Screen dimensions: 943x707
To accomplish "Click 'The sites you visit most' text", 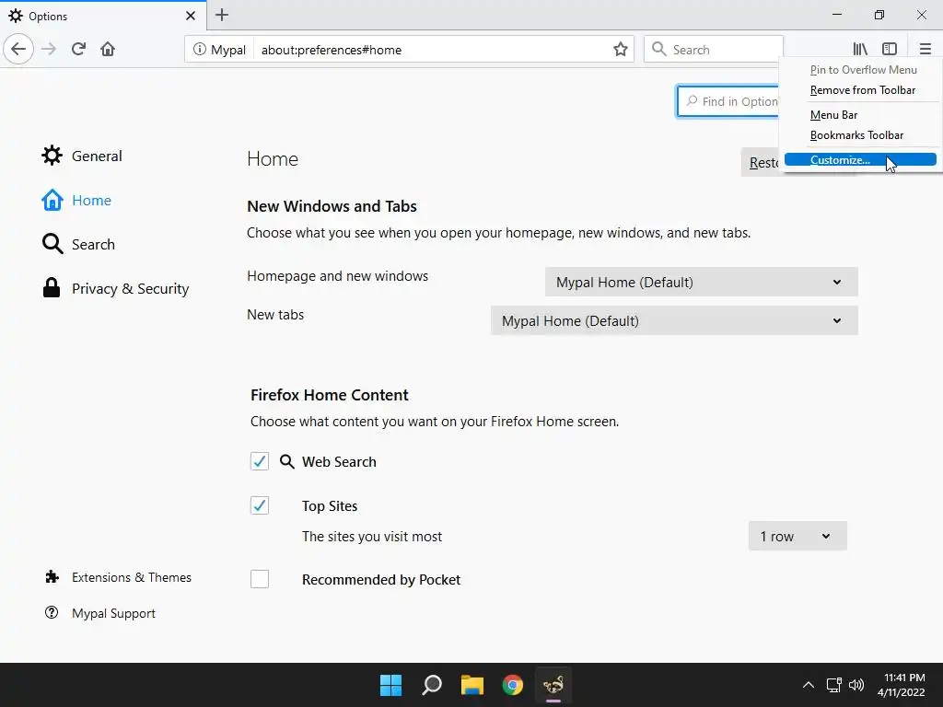I will [372, 537].
